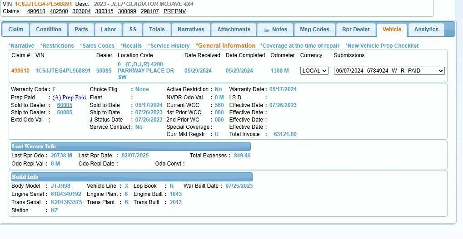463x239 pixels.
Task: Open the Narratives tab
Action: tap(191, 30)
